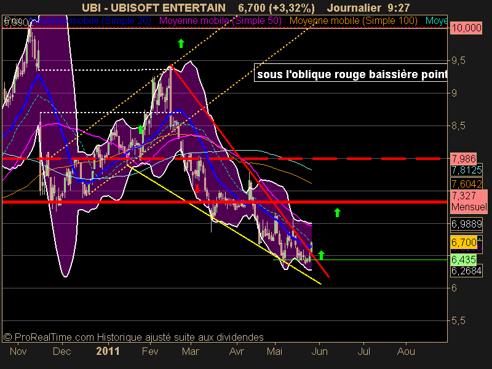Screen dimensions: 492x369
Task: Click the Jun label on the time axis
Action: [x=319, y=351]
